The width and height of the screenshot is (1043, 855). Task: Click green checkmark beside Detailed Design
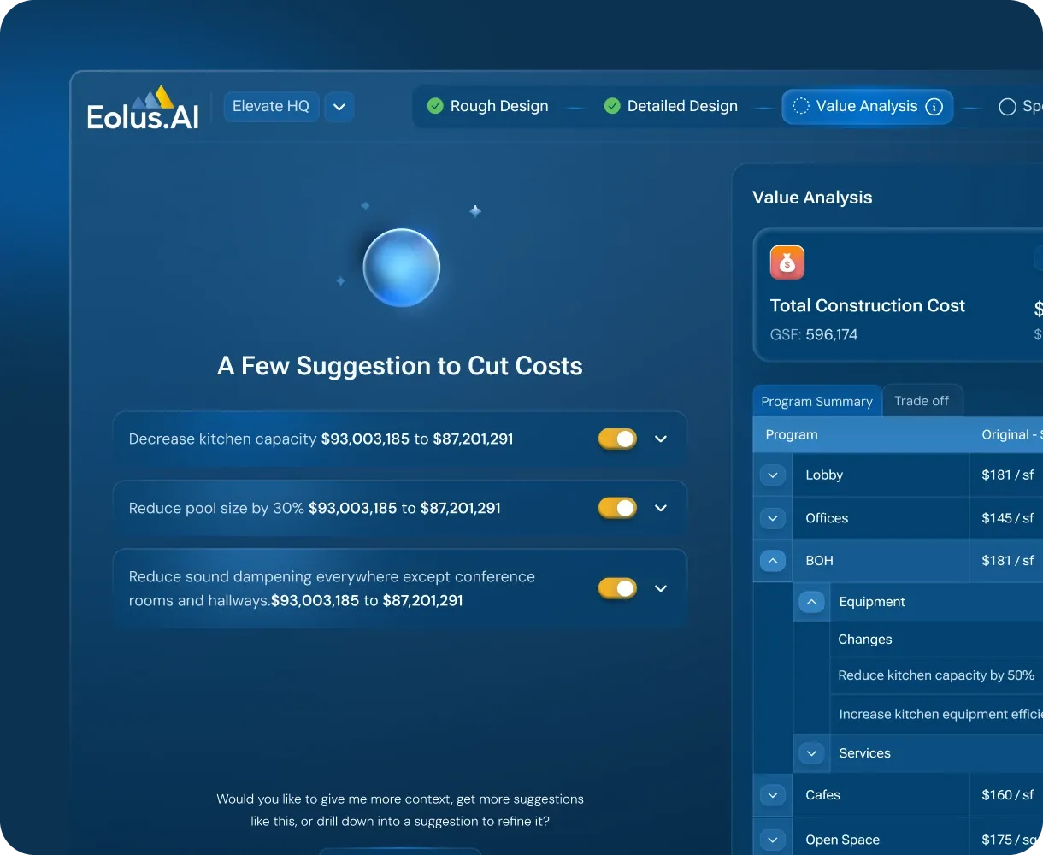pyautogui.click(x=612, y=106)
